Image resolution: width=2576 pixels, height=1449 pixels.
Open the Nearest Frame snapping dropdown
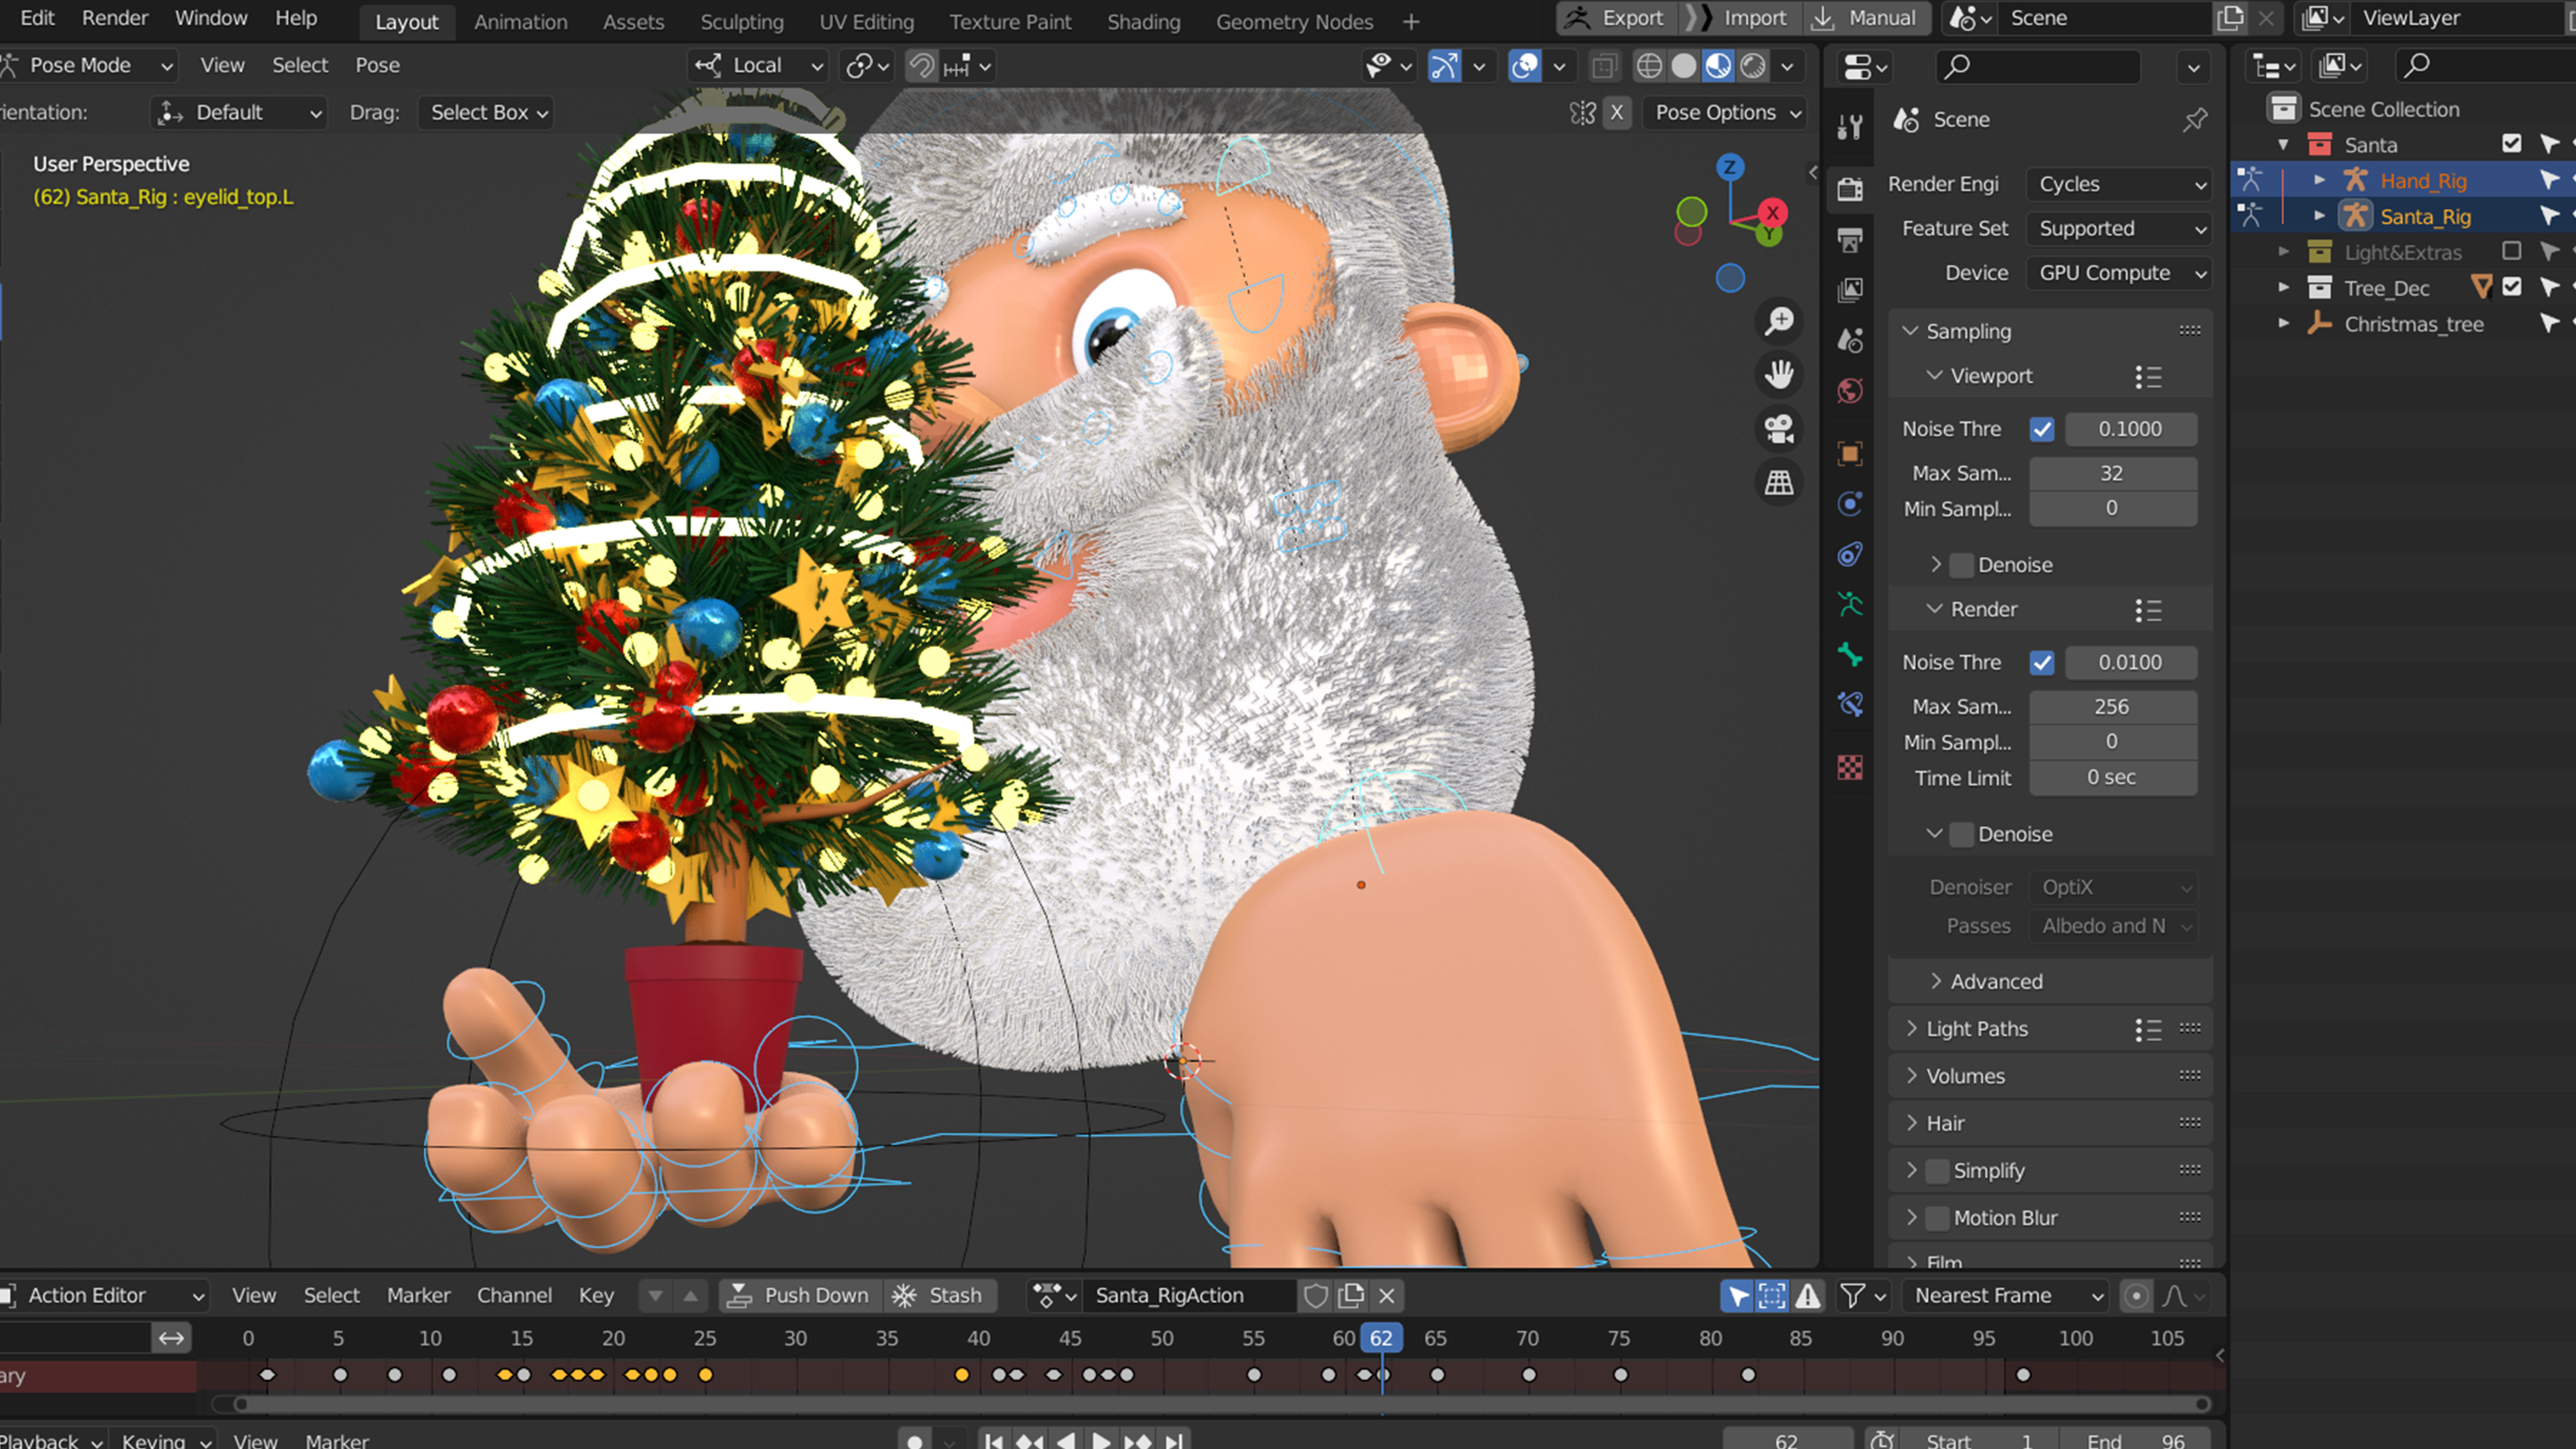pos(2005,1296)
